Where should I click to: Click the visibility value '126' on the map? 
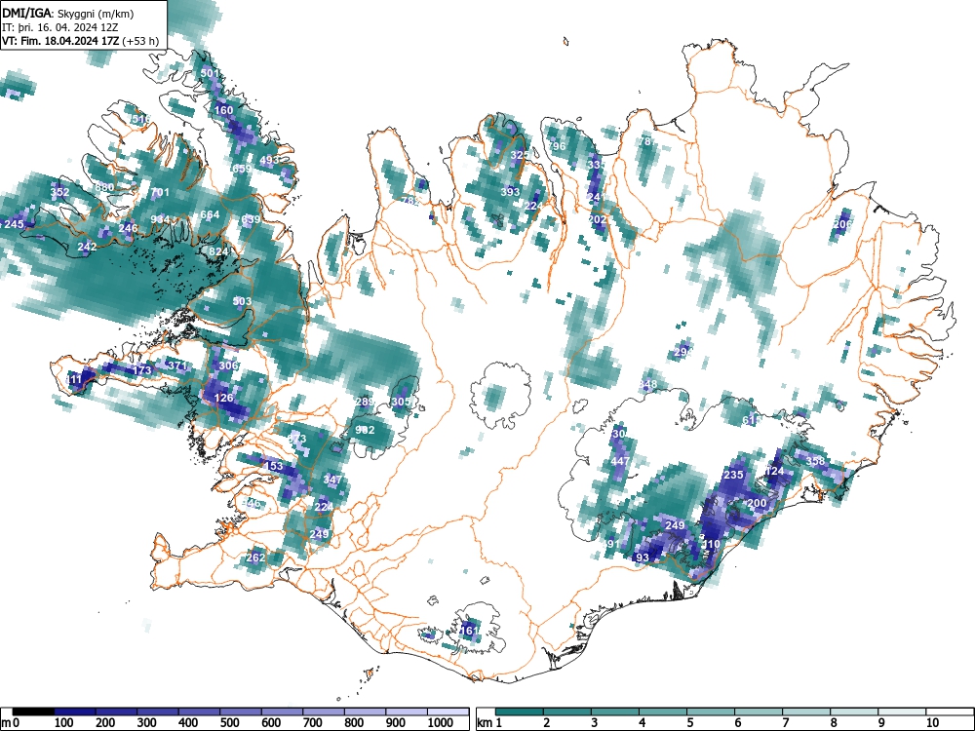[x=223, y=398]
